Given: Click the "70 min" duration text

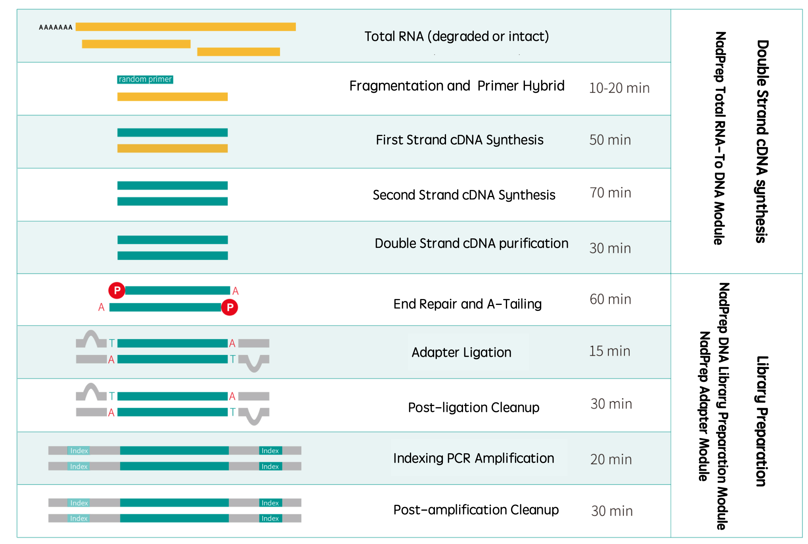Looking at the screenshot, I should [x=610, y=193].
